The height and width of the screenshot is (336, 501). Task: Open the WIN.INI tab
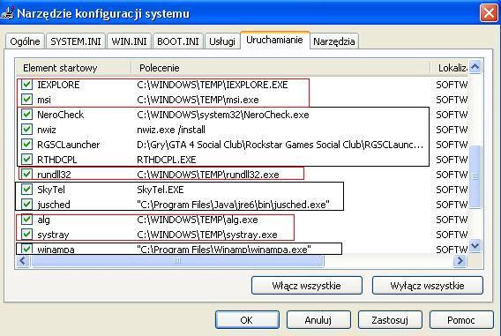tap(129, 41)
